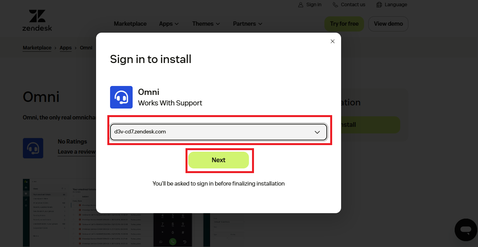
Task: Click Omni app icon beside No Ratings
Action: pyautogui.click(x=33, y=148)
